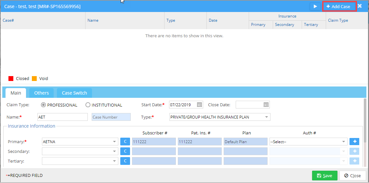Image resolution: width=369 pixels, height=183 pixels.
Task: Add authorization with Primary plus button
Action: 354,142
